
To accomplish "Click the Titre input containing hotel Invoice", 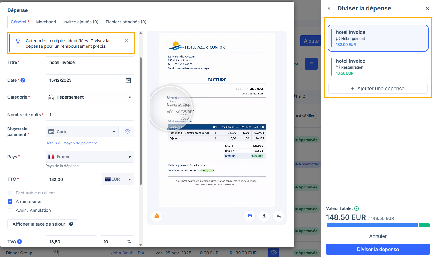I will pyautogui.click(x=90, y=62).
